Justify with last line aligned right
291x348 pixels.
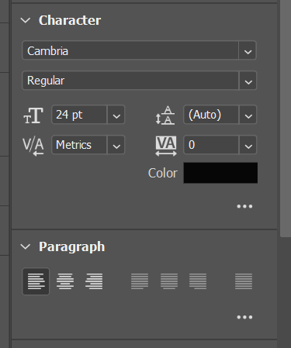coord(198,281)
